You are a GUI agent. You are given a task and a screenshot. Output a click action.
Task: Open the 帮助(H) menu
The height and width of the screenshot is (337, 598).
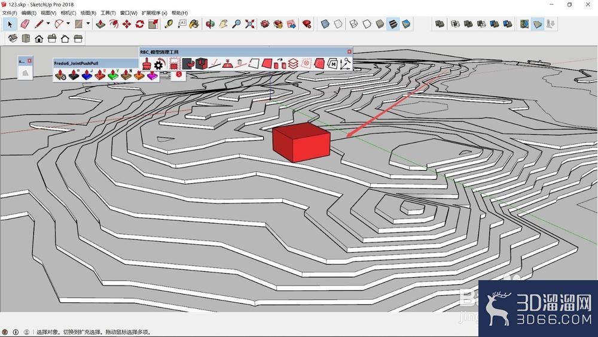pyautogui.click(x=179, y=13)
